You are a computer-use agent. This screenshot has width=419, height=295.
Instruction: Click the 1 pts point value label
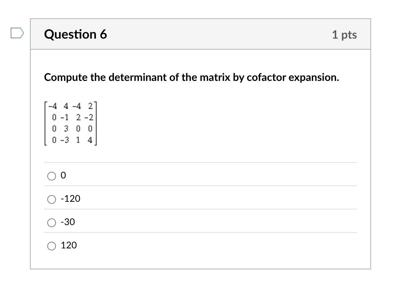(x=345, y=35)
